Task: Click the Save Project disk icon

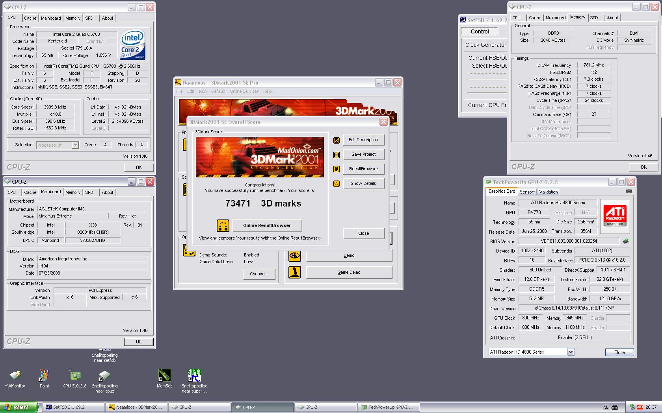Action: coord(337,155)
